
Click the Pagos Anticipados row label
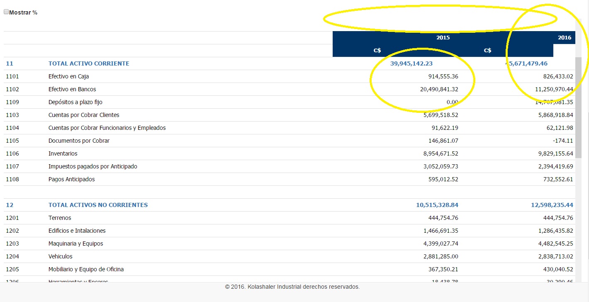click(72, 179)
